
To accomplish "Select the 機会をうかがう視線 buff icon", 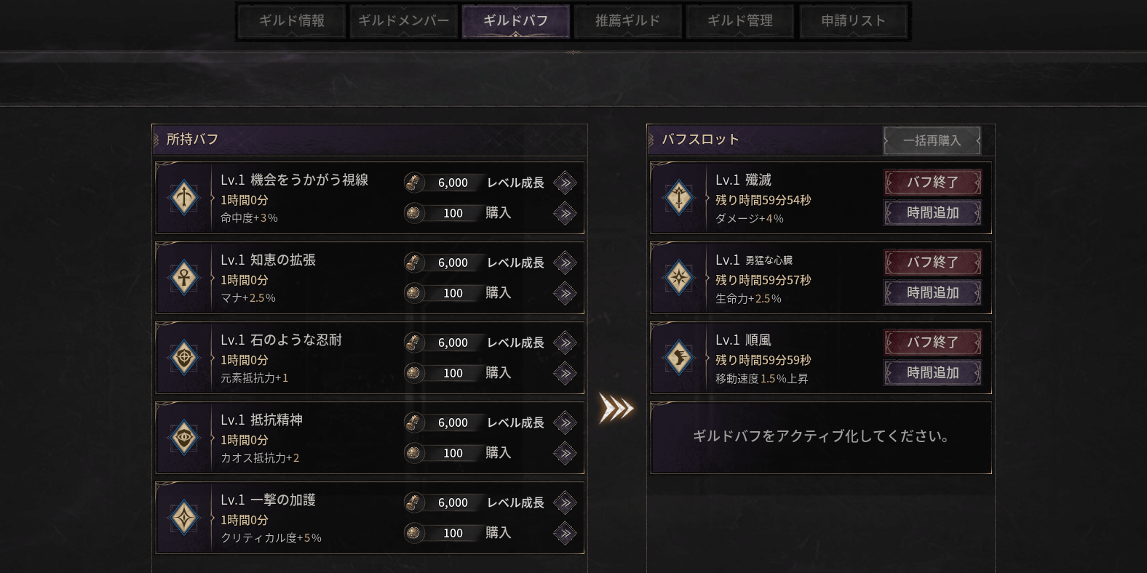I will 183,197.
